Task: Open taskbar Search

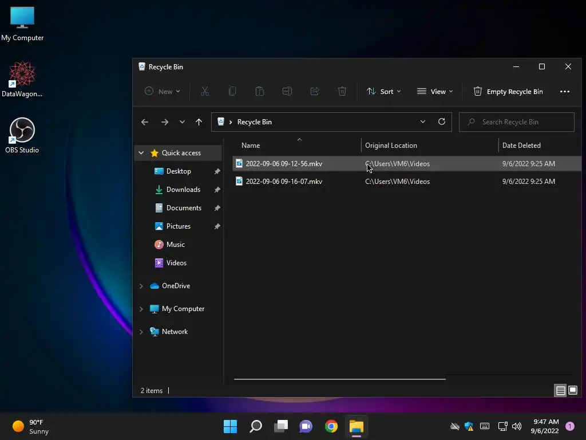Action: click(x=256, y=426)
